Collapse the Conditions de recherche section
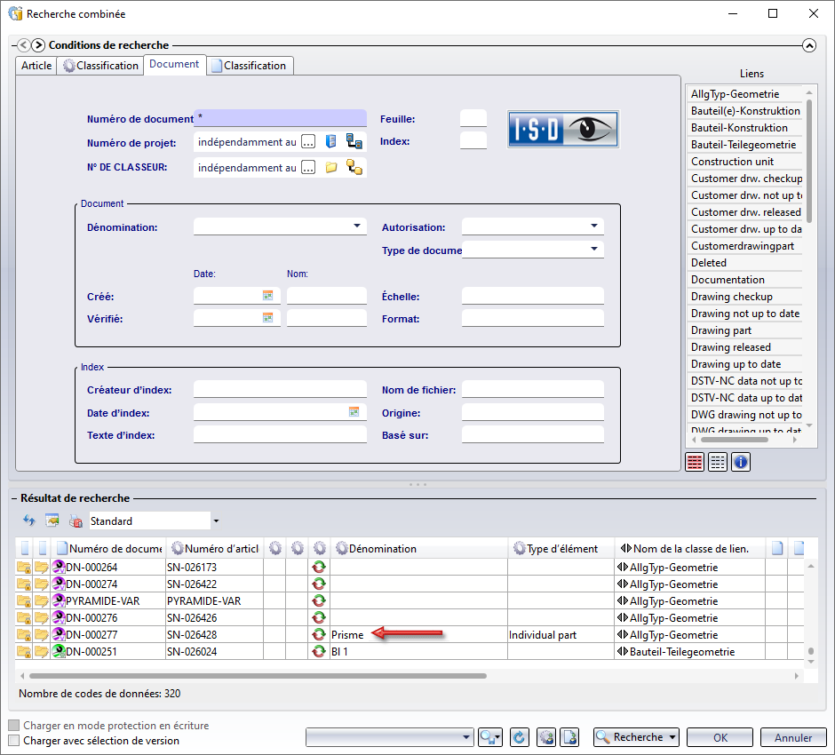835x755 pixels. click(x=808, y=45)
